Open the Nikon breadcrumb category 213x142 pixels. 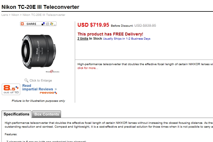click(x=15, y=15)
